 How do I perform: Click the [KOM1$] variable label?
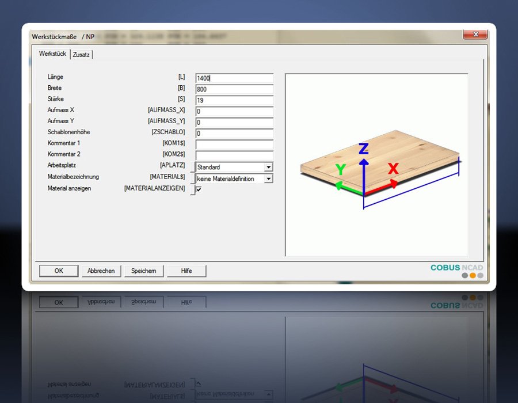coord(174,143)
